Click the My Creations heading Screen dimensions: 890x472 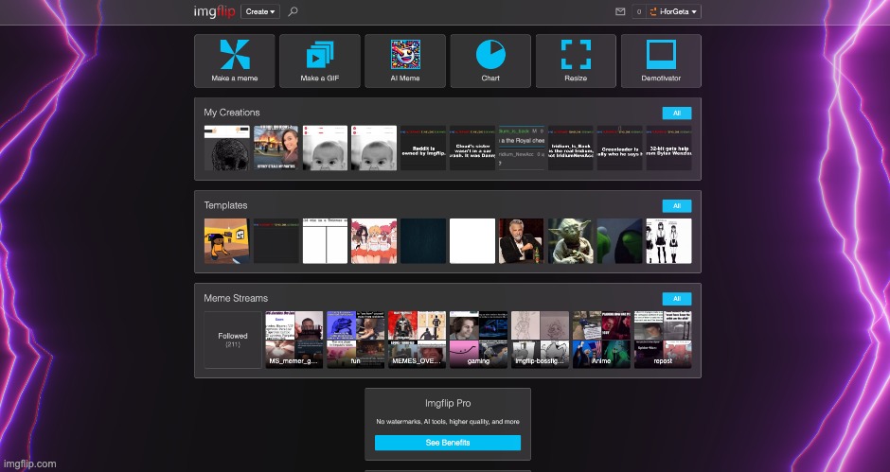[x=232, y=113]
